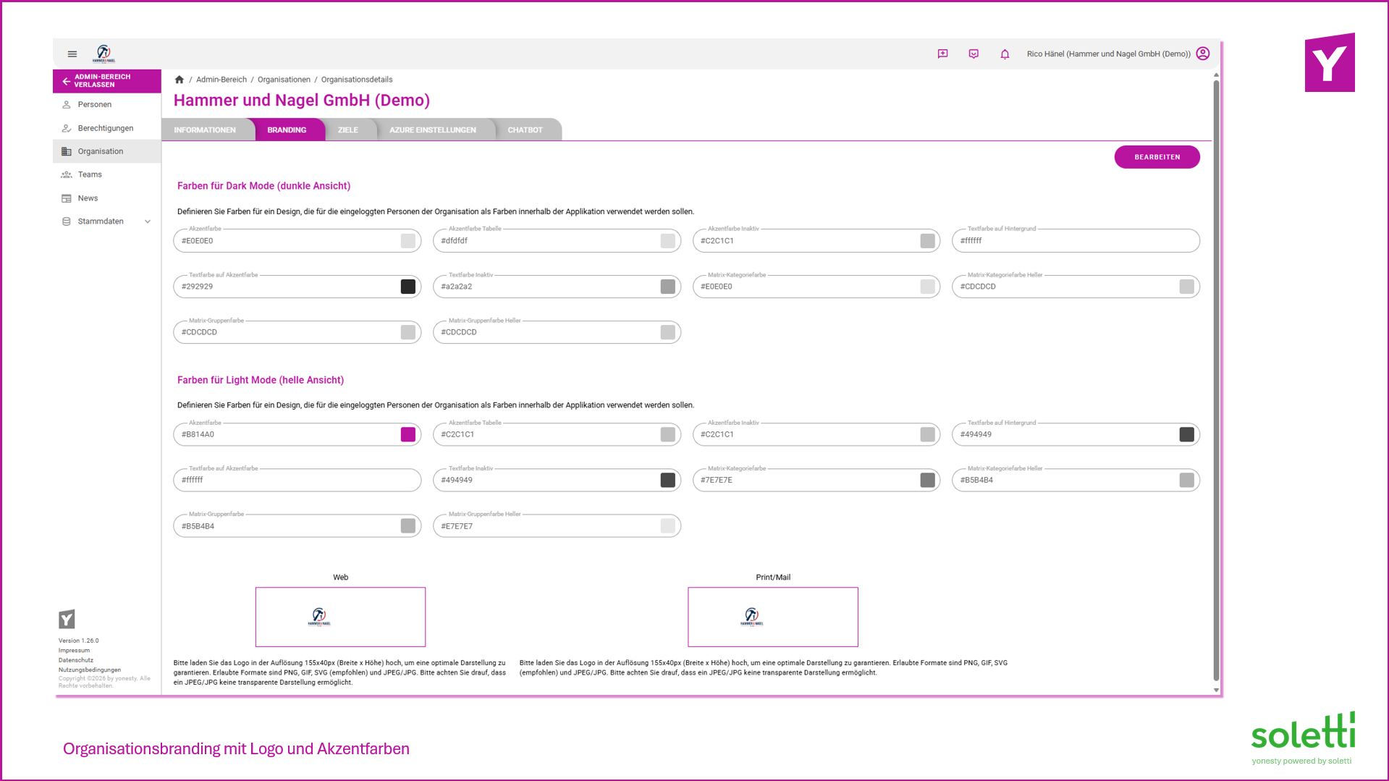
Task: Click the magenta Akzentfarbe swatch #B814A0
Action: click(408, 434)
